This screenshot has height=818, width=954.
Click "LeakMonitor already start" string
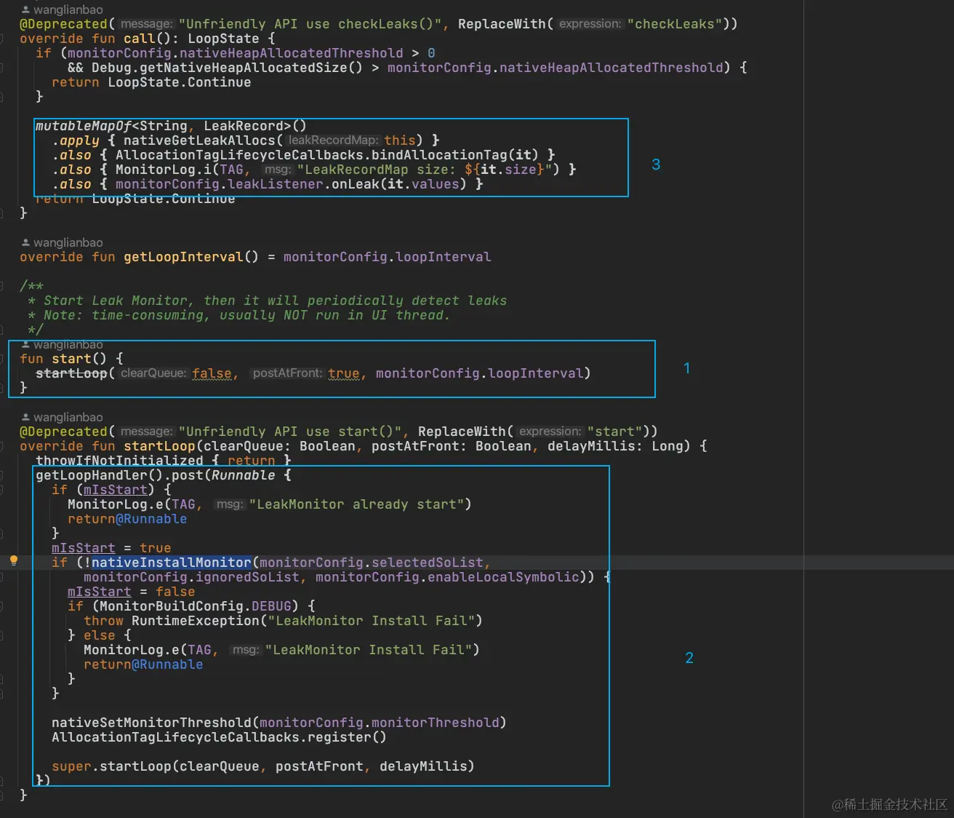[356, 504]
